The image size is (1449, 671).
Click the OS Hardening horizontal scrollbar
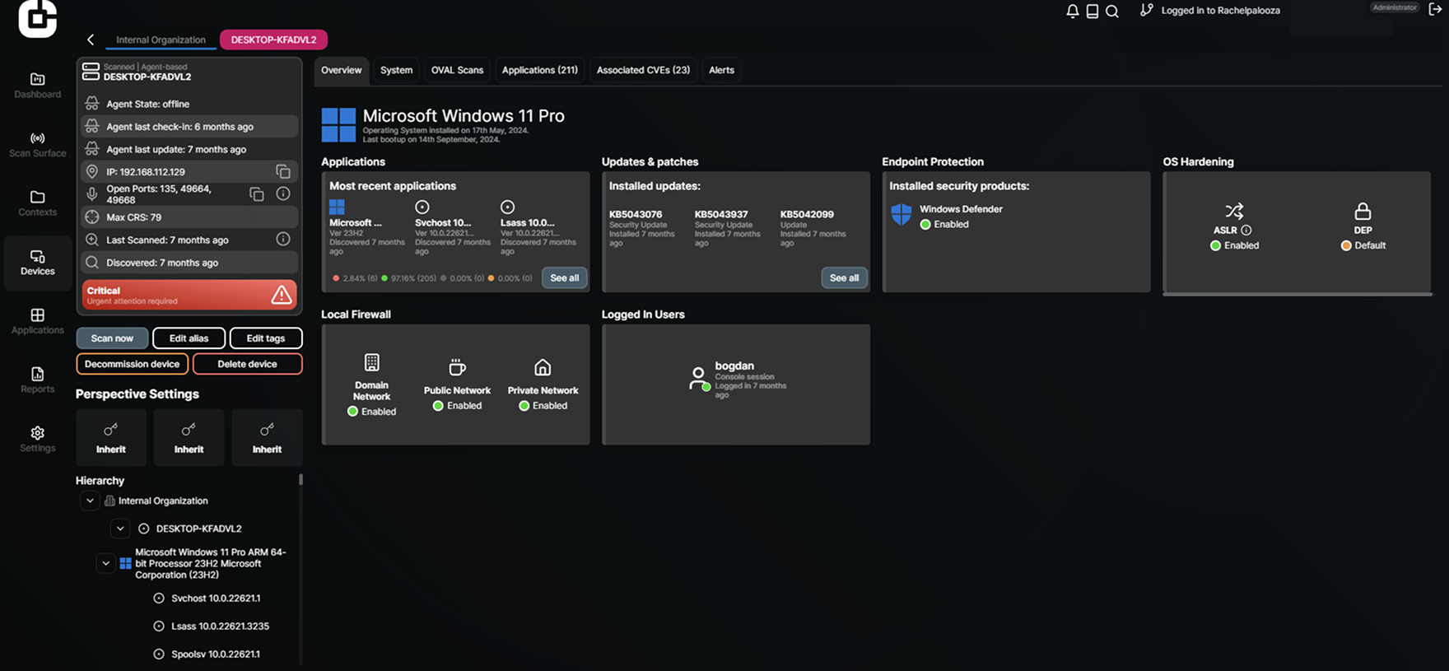(1298, 294)
